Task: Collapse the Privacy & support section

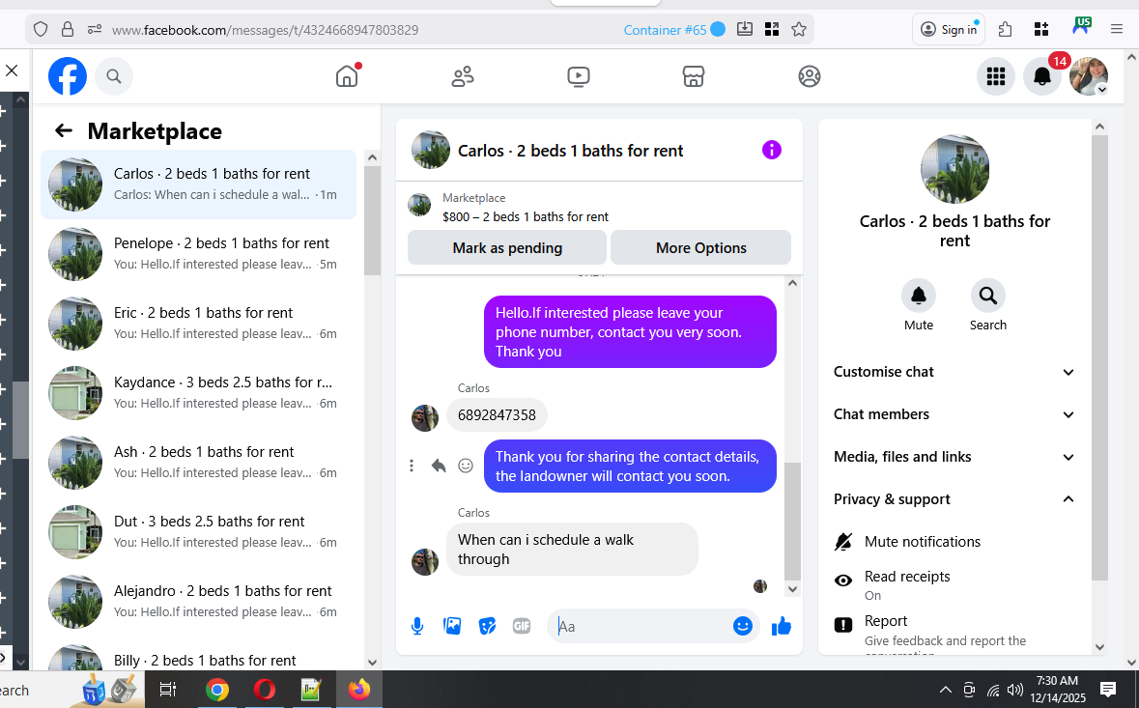Action: click(954, 498)
